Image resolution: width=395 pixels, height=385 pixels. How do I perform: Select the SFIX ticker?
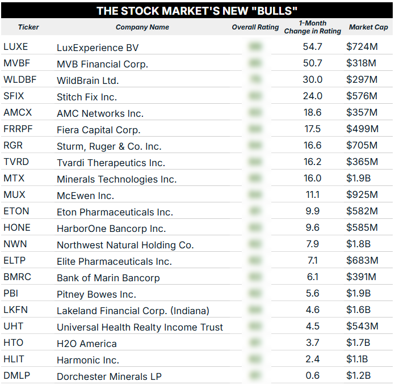14,96
